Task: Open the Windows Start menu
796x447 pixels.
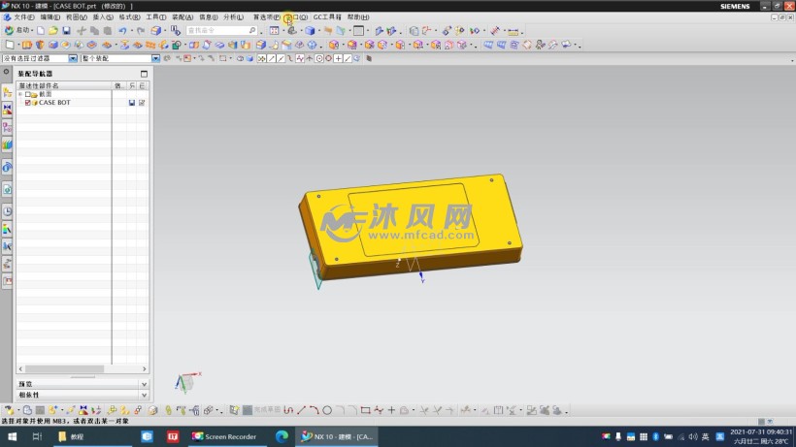Action: (13, 436)
